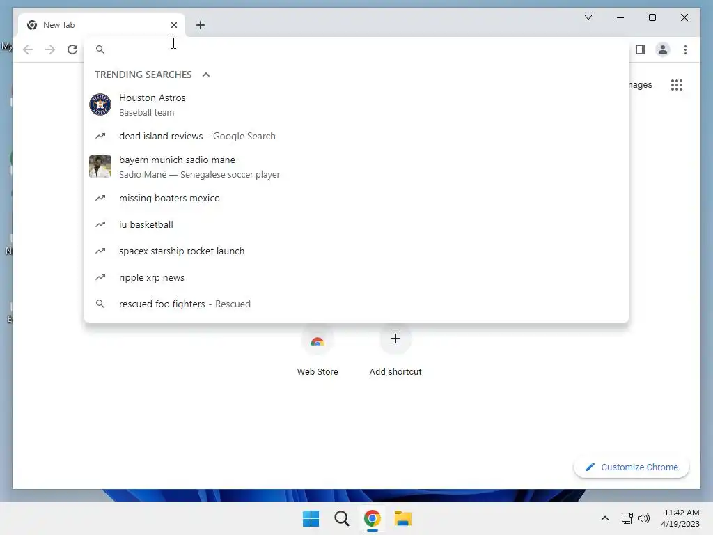Click the Customize Chrome button
The height and width of the screenshot is (535, 713).
(631, 467)
